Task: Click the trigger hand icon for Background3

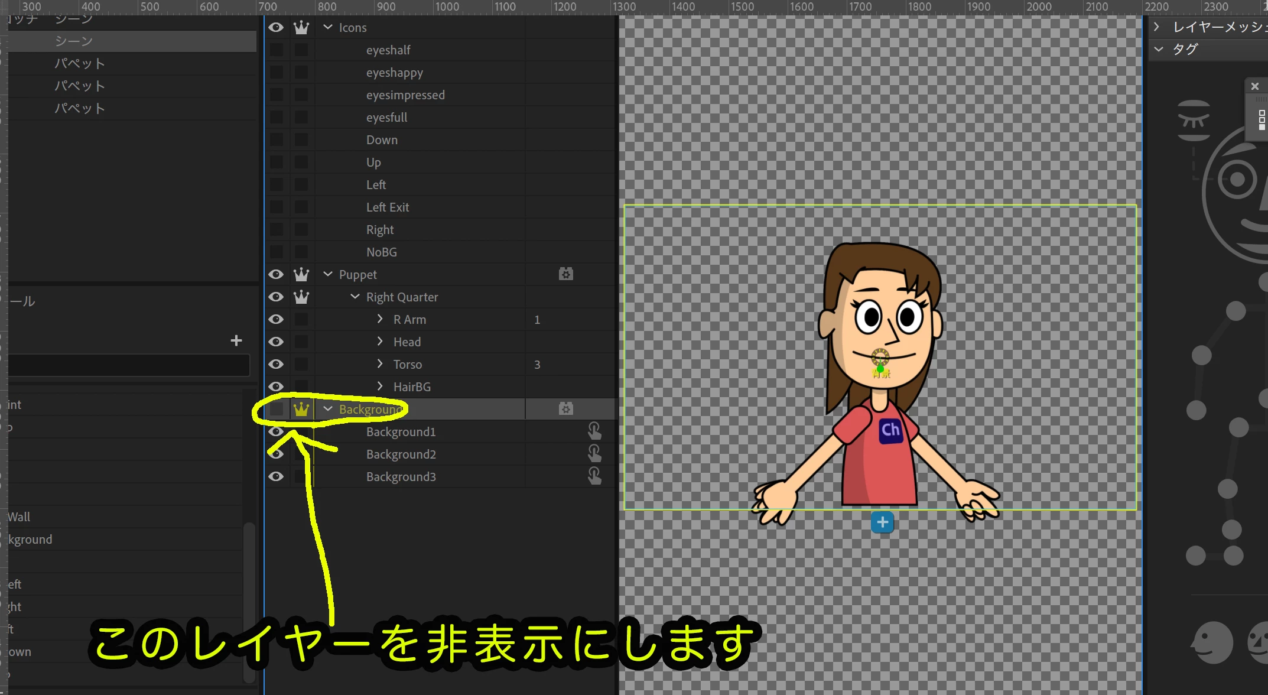Action: point(594,476)
